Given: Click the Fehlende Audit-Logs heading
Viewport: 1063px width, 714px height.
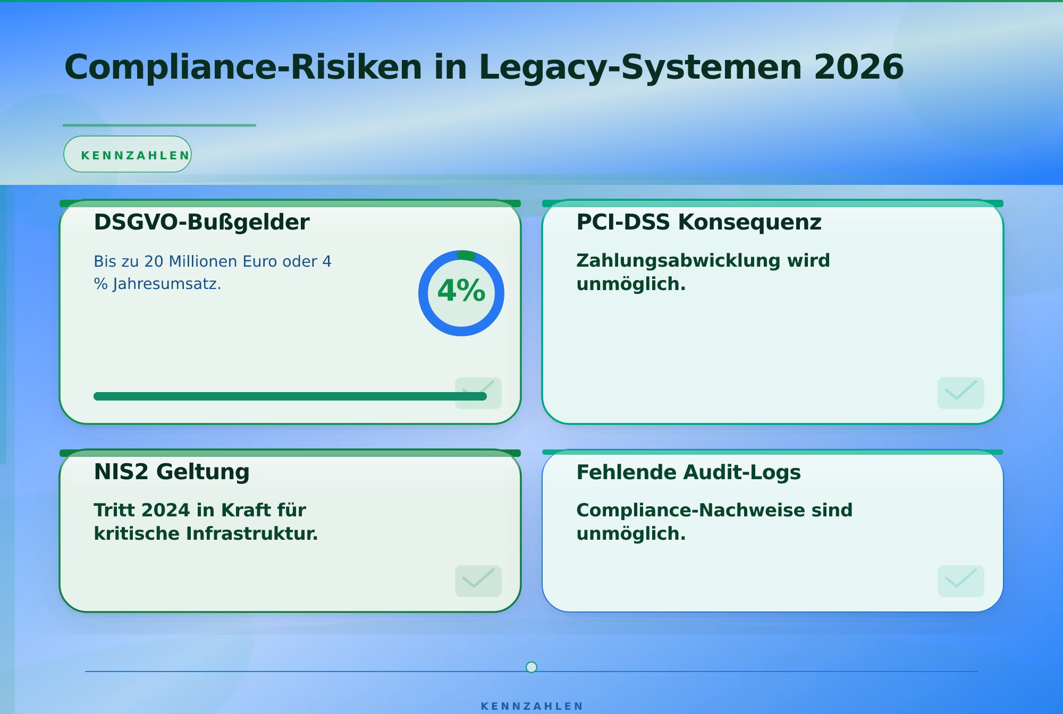Looking at the screenshot, I should [x=688, y=472].
